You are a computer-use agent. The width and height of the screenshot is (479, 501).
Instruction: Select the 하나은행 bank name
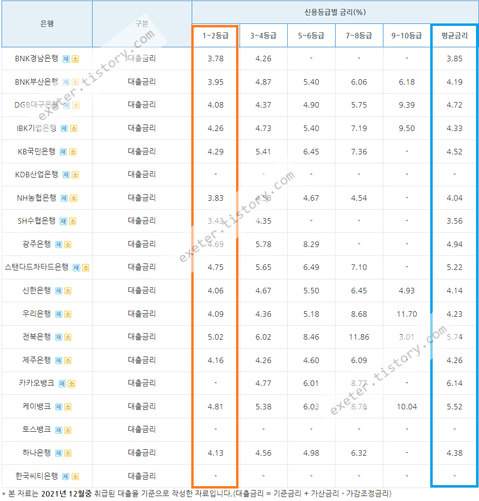[36, 453]
